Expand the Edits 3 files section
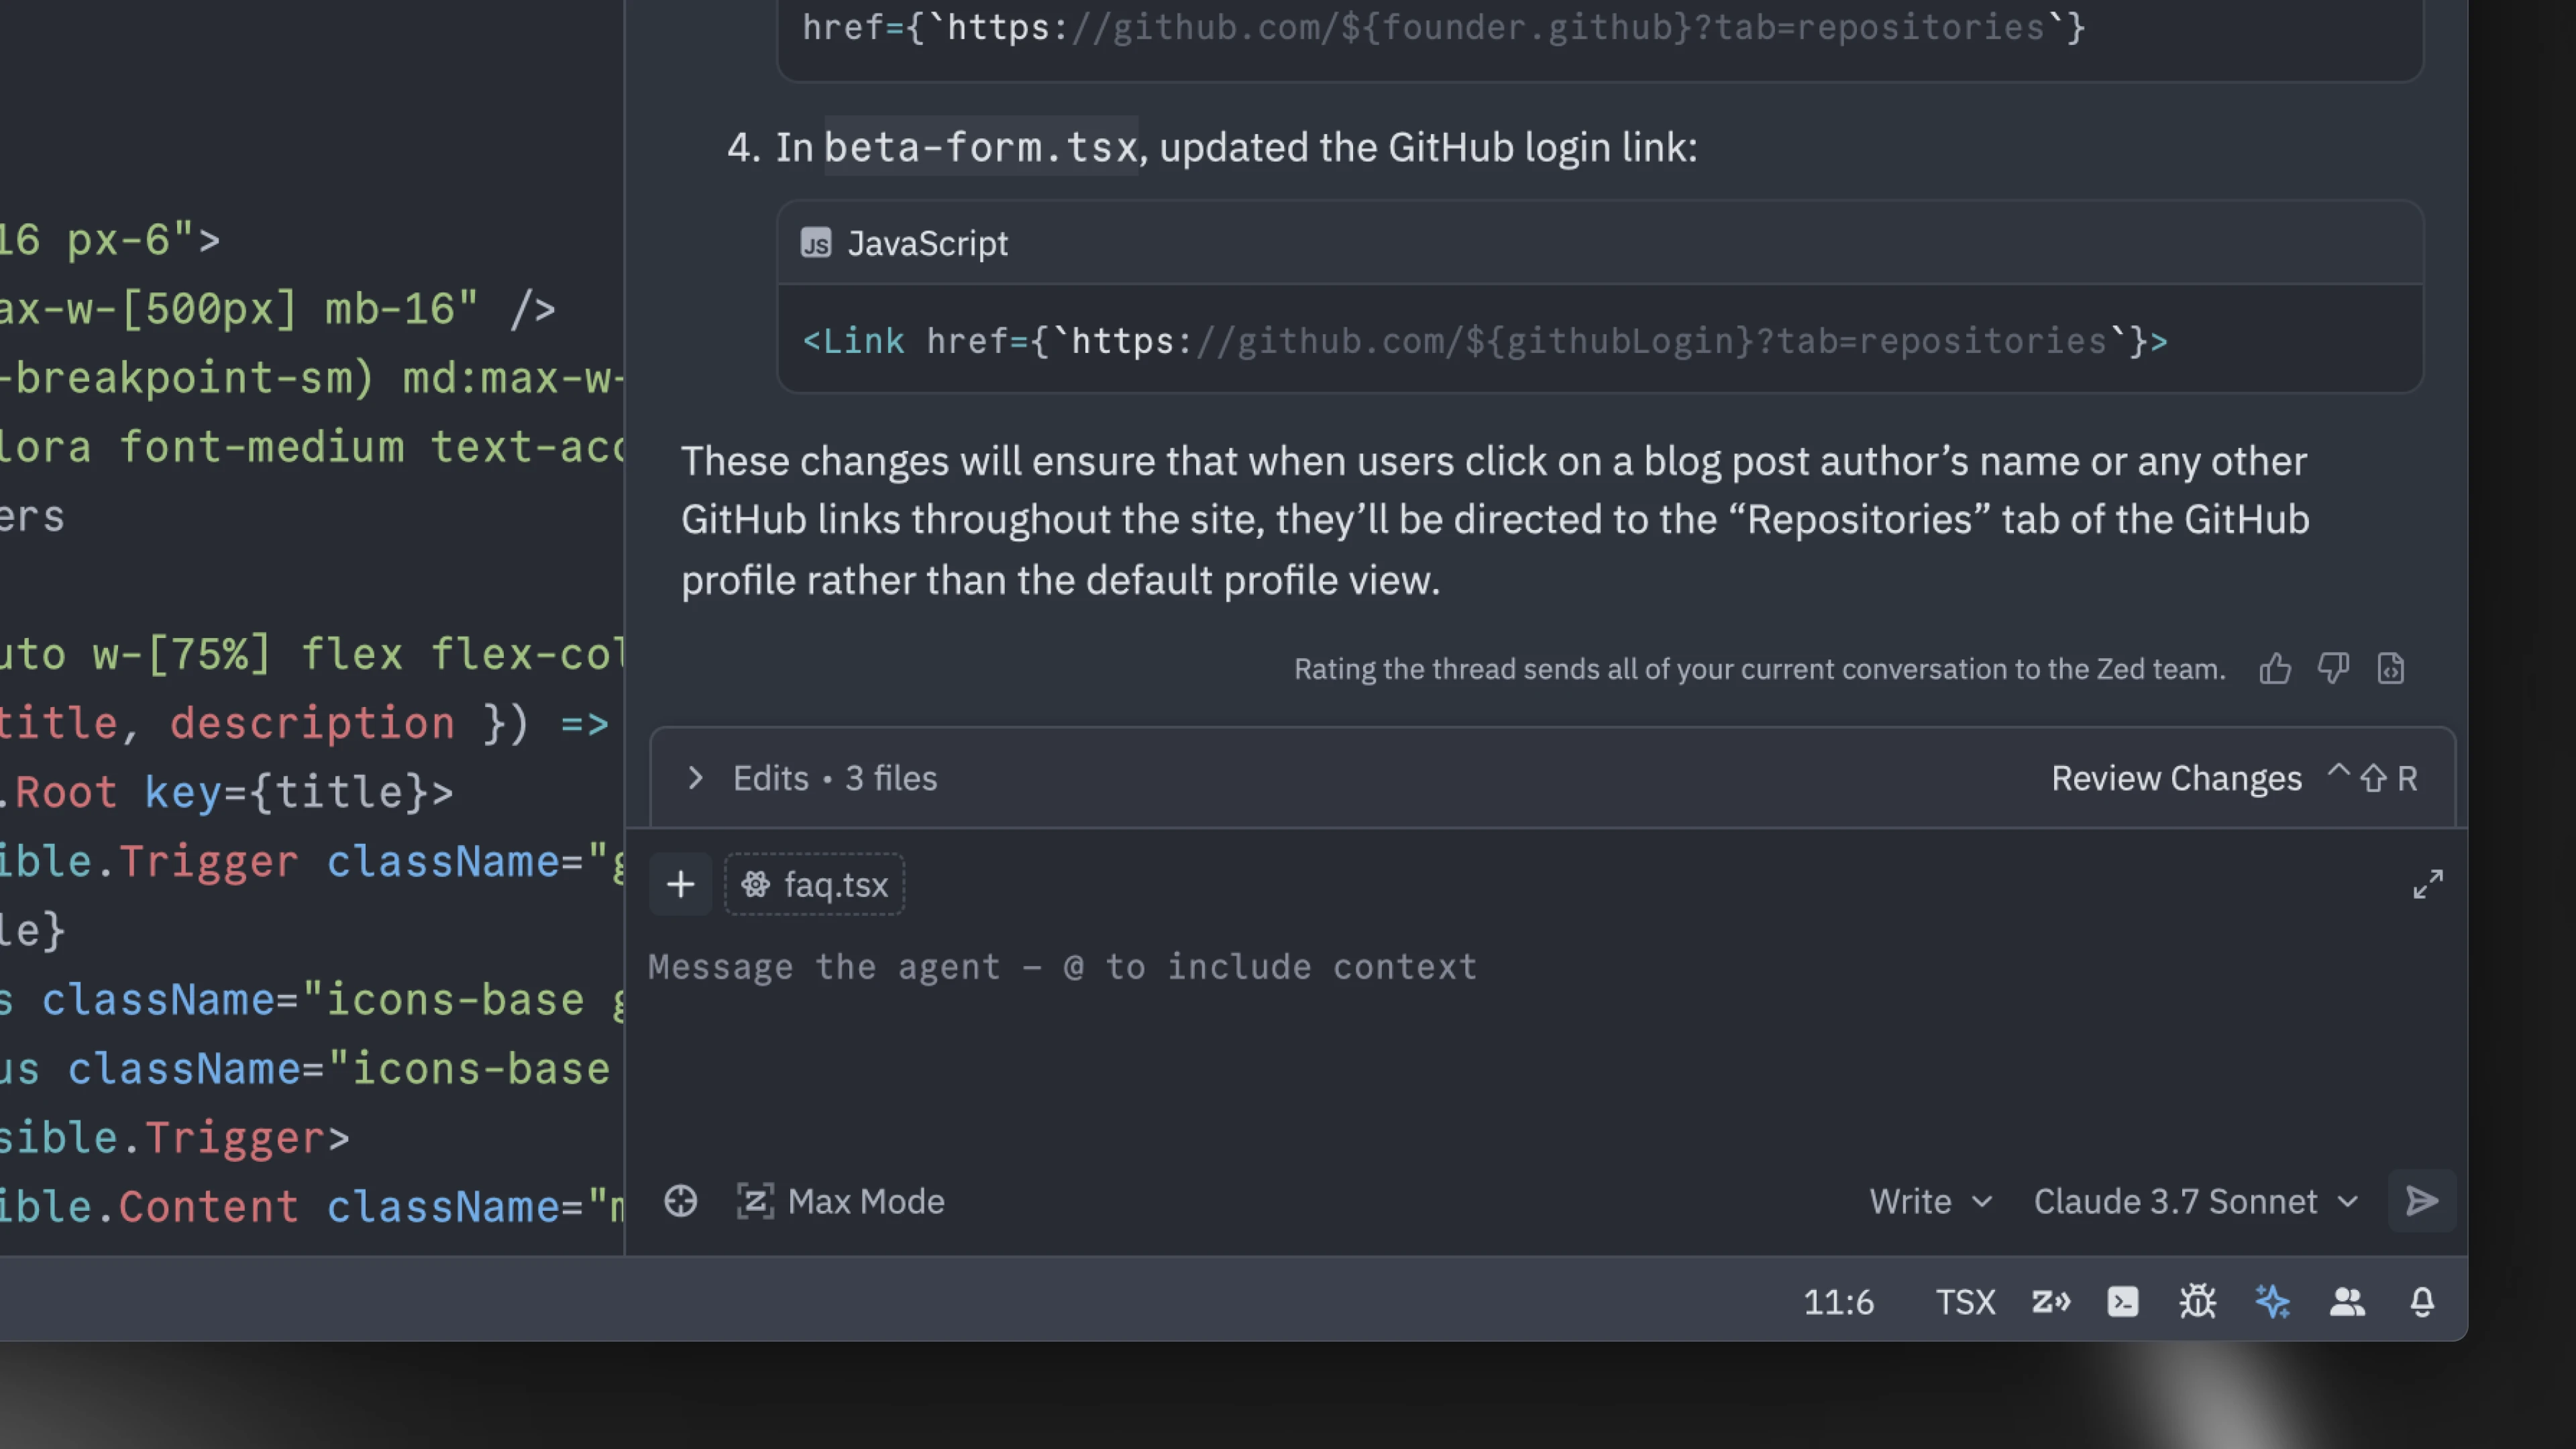This screenshot has height=1449, width=2576. (696, 778)
